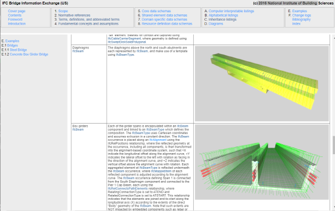Viewport: 335px width, 211px height.
Task: Open the Bibliography page
Action: [301, 19]
